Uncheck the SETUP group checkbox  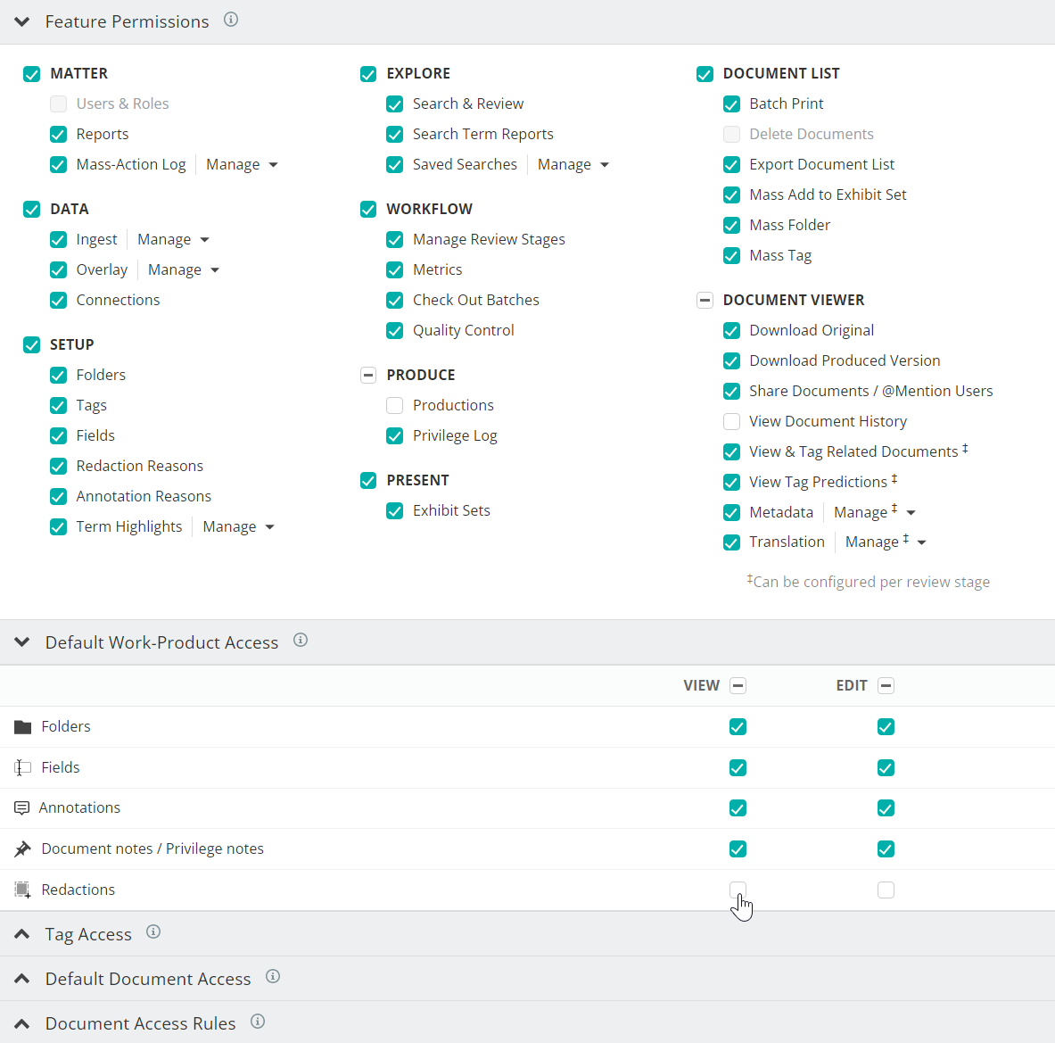point(31,345)
